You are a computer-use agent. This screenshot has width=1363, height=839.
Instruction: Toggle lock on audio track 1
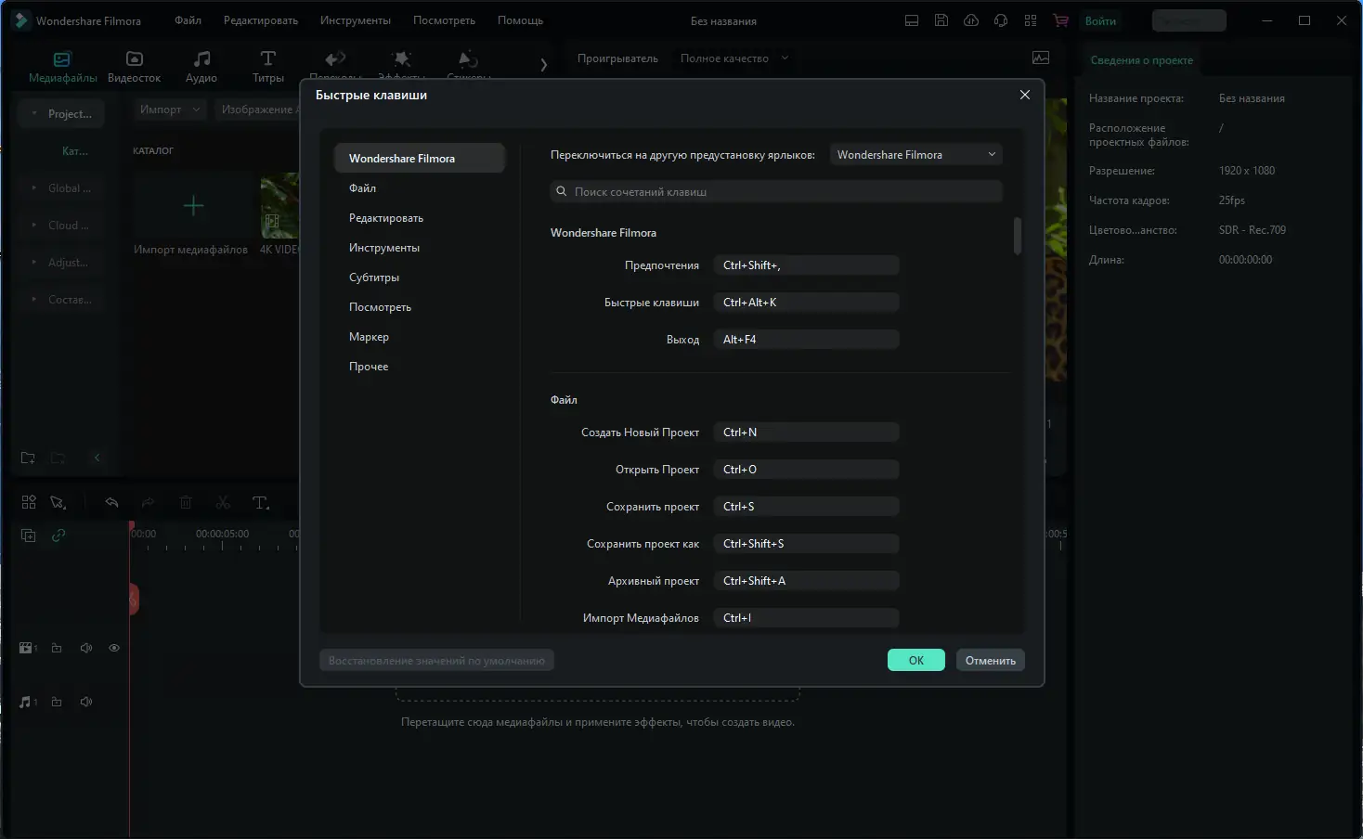57,702
